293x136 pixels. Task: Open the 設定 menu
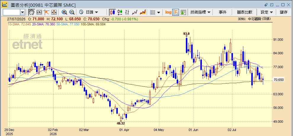(x=267, y=12)
